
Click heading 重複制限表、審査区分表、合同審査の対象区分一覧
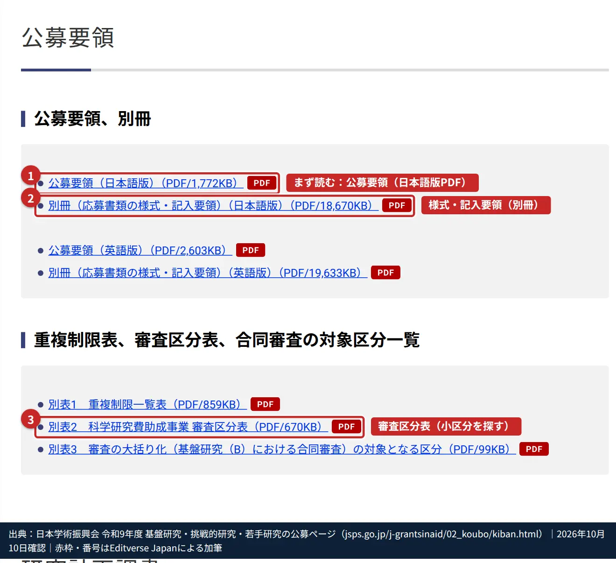point(227,340)
